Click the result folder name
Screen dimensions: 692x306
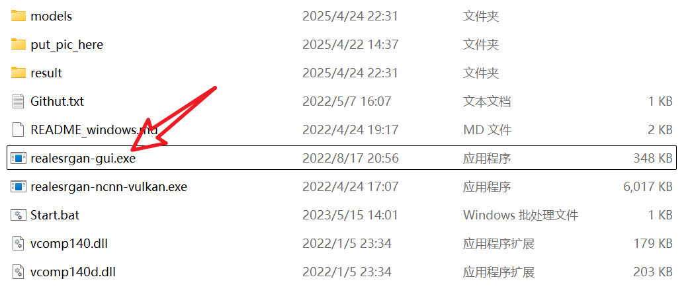point(46,73)
